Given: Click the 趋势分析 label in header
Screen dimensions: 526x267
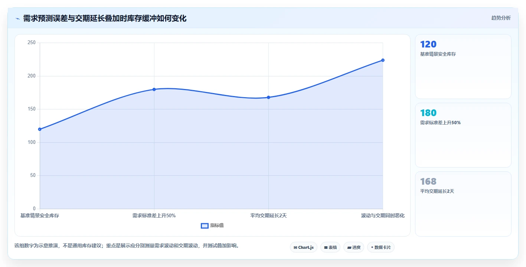Looking at the screenshot, I should (x=501, y=18).
